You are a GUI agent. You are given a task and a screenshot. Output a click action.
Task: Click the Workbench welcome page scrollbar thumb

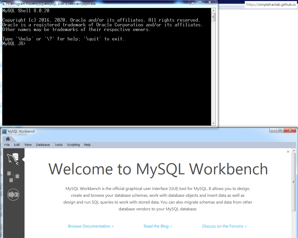pyautogui.click(x=294, y=182)
